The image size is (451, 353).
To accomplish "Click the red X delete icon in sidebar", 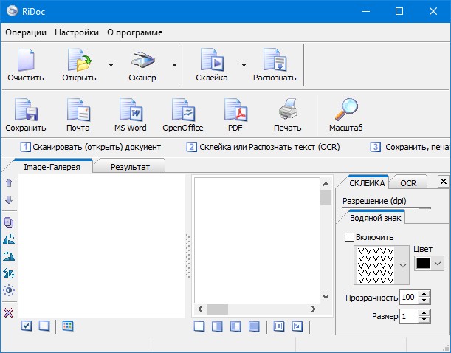I will (x=9, y=312).
